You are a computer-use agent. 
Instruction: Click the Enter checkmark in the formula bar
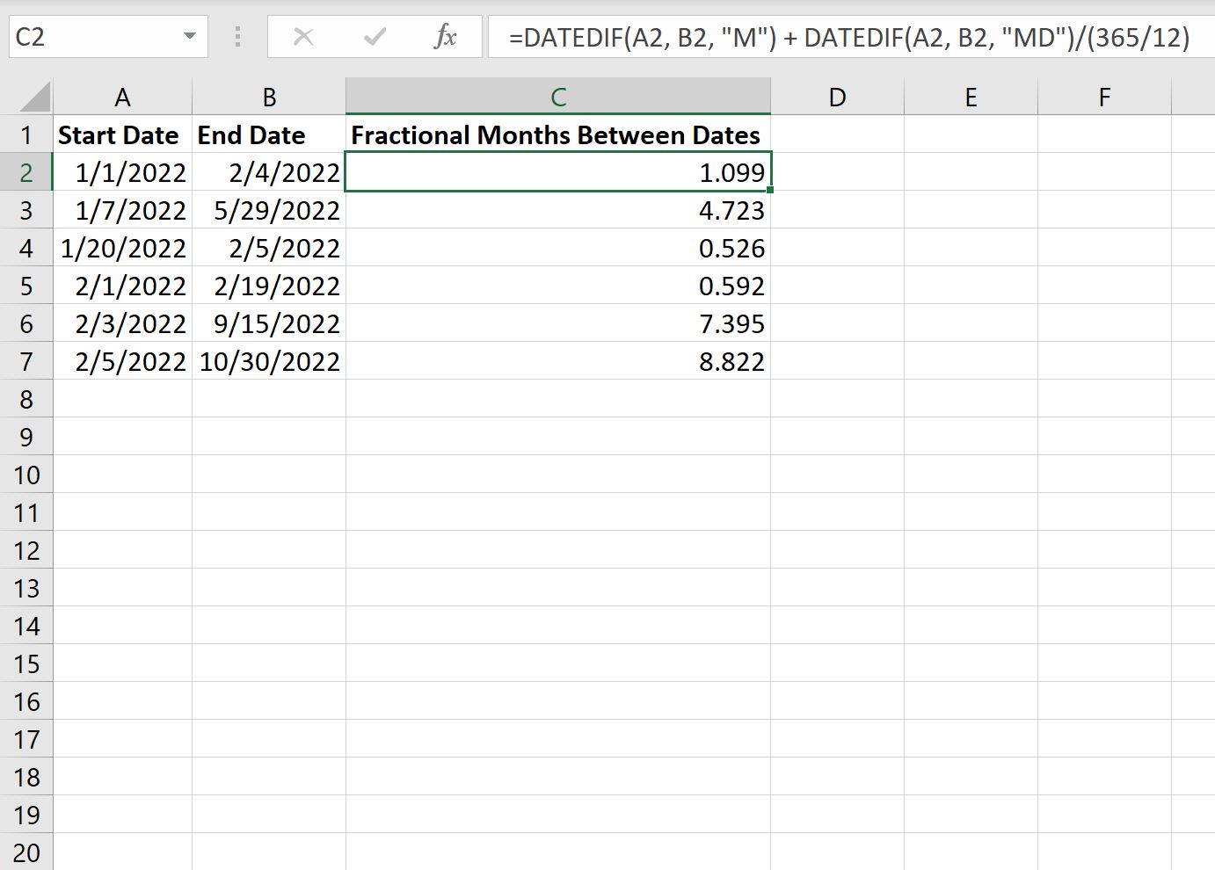[375, 36]
